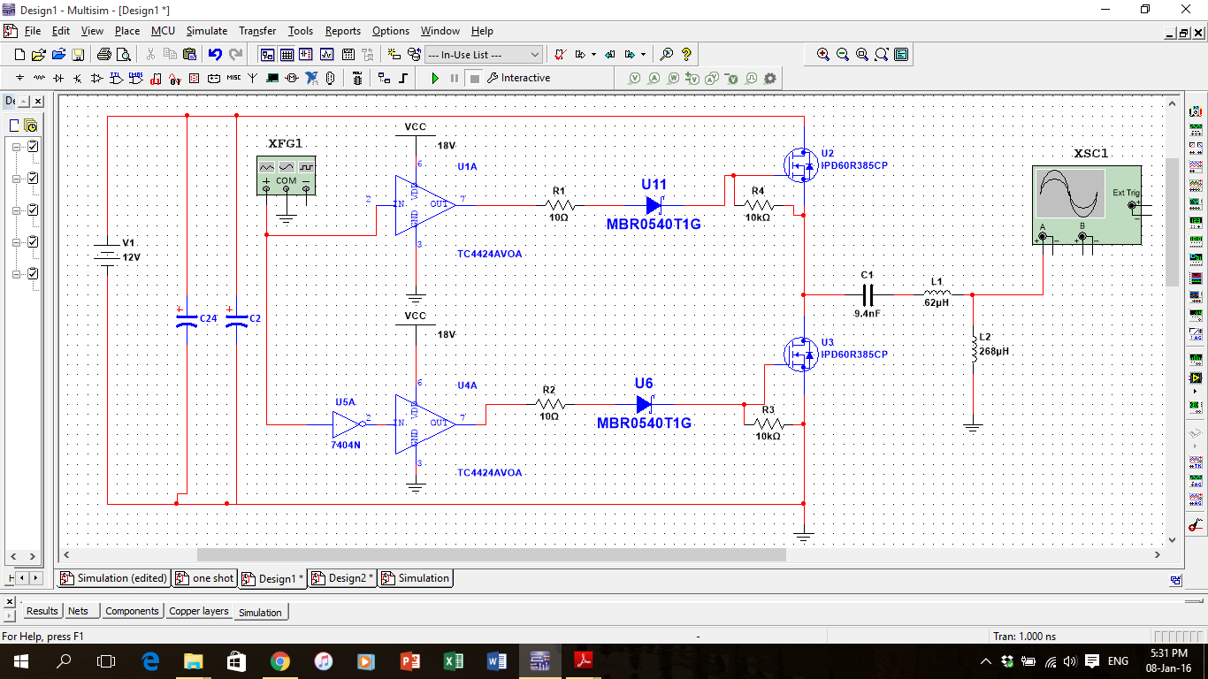
Task: Toggle the bottom checkbox in Design Toolbox tree
Action: 33,273
